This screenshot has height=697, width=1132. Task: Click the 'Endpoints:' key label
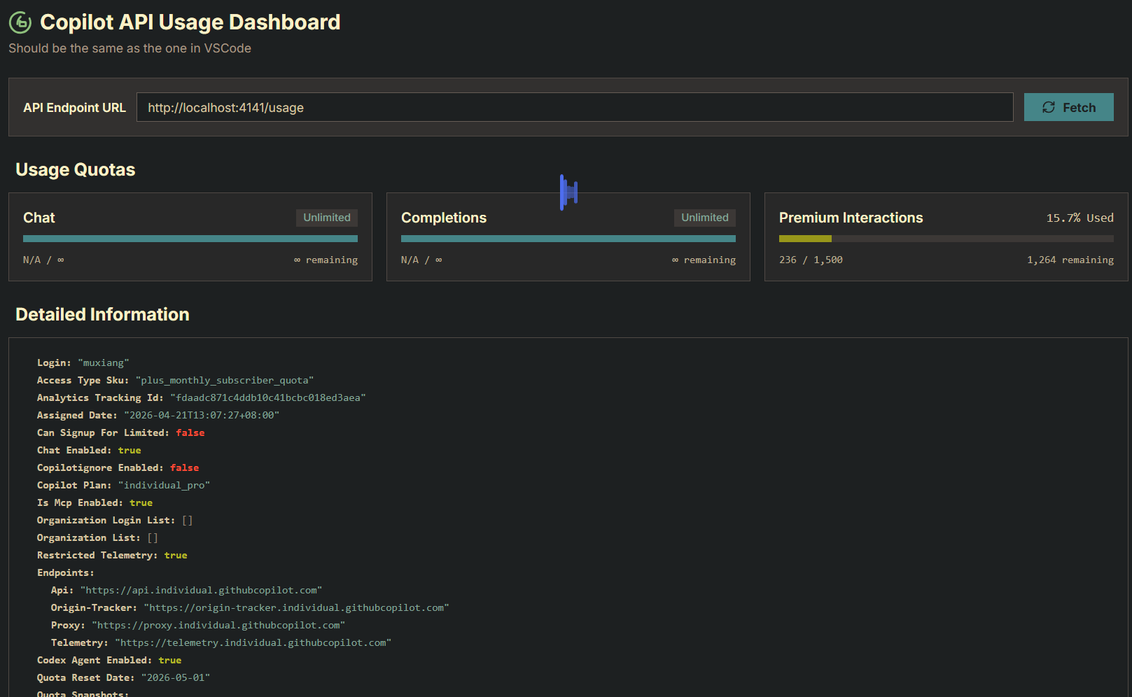pos(65,572)
